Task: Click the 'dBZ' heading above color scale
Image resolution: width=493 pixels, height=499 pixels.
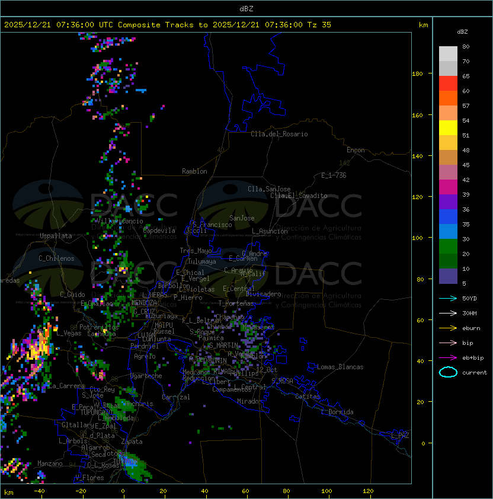Action: pos(462,32)
